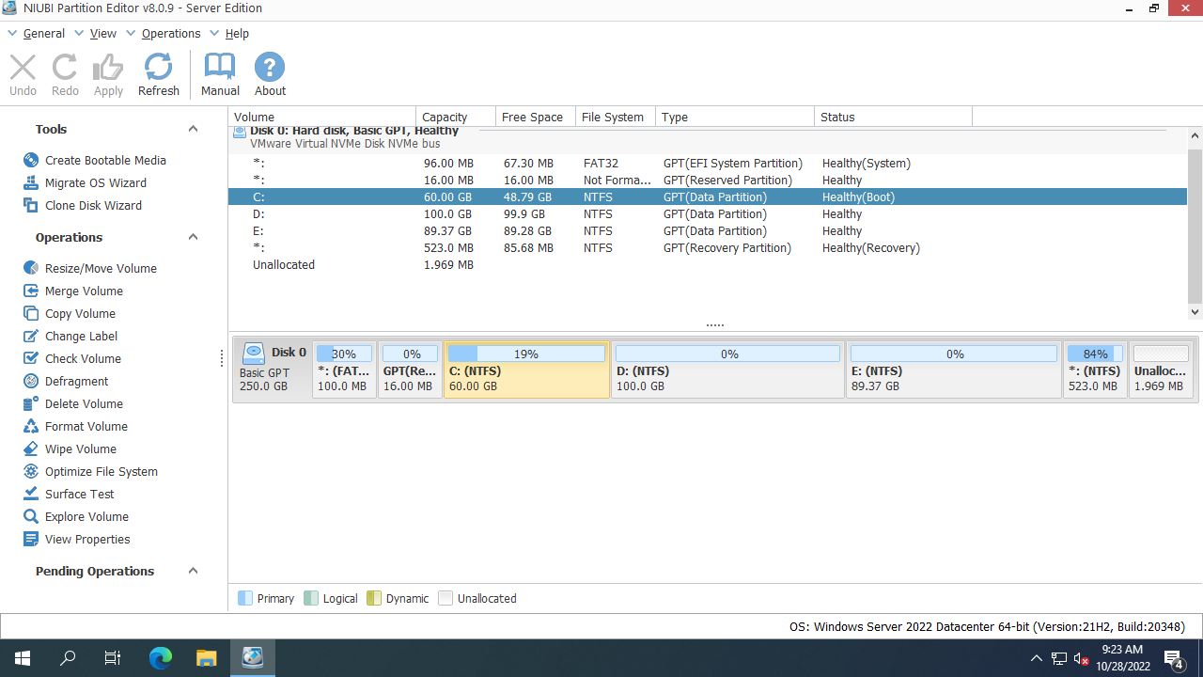
Task: Click the Refresh toolbar icon
Action: tap(158, 74)
